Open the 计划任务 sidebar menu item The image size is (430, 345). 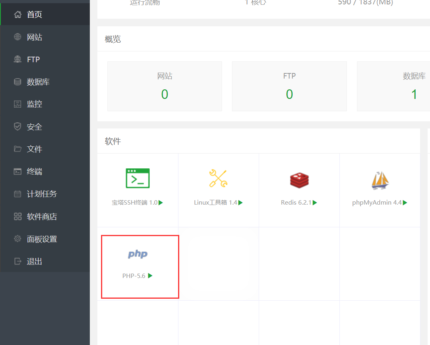click(x=45, y=194)
